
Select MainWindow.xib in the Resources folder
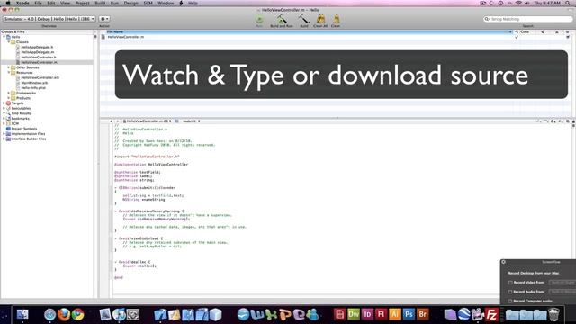pyautogui.click(x=34, y=83)
